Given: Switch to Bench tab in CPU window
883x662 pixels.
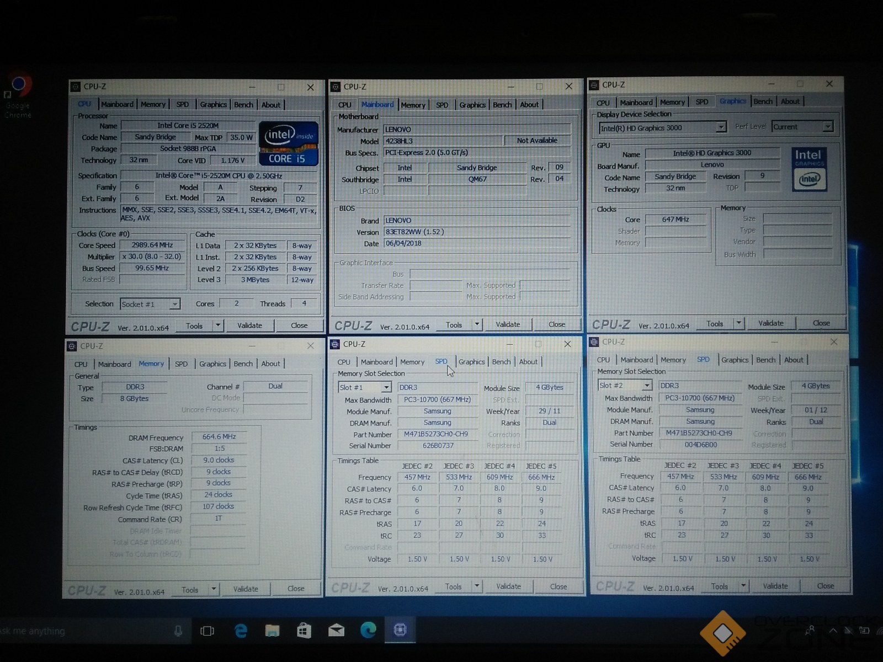Looking at the screenshot, I should click(243, 105).
